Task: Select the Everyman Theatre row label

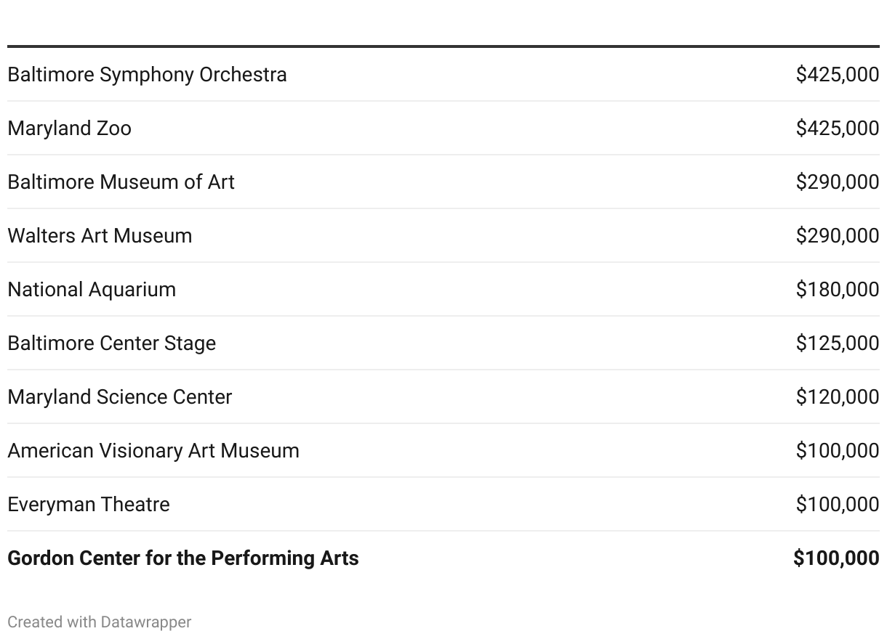Action: click(89, 505)
